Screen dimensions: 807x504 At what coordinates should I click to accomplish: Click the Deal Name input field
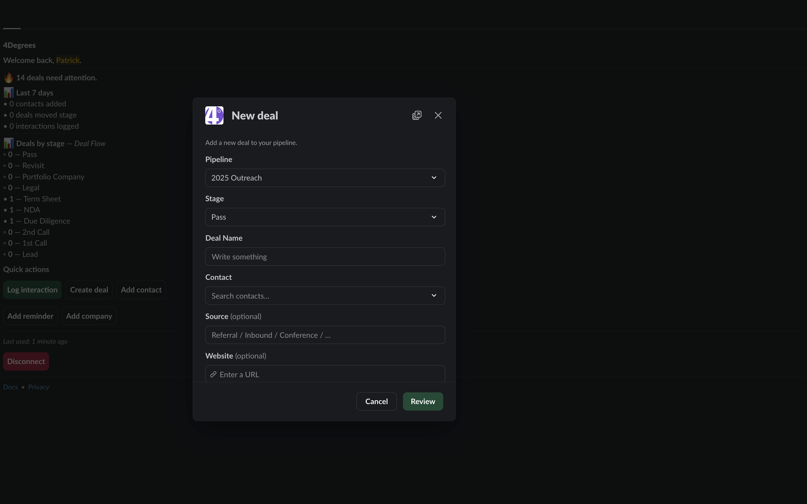click(x=325, y=256)
